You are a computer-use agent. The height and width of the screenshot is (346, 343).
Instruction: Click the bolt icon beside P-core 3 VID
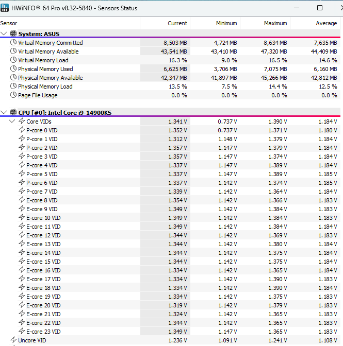pos(22,156)
